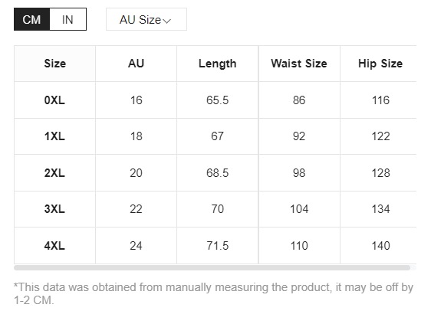Select the 2XL size row label
Screen dimensions: 431x311
(x=54, y=173)
